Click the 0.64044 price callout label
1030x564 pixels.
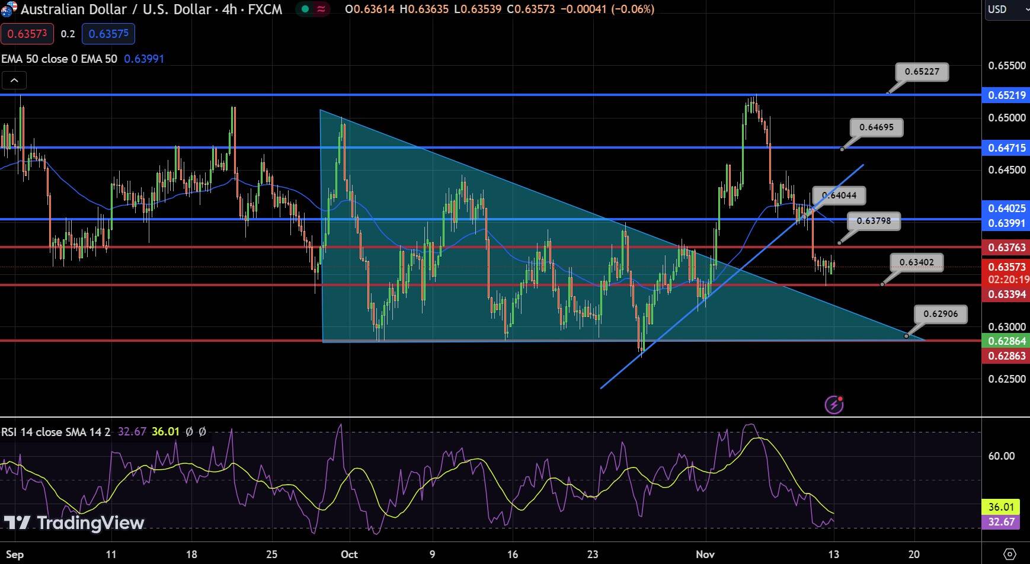coord(839,195)
